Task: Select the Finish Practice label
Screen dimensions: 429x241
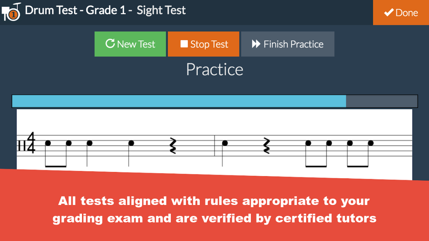Action: 293,44
